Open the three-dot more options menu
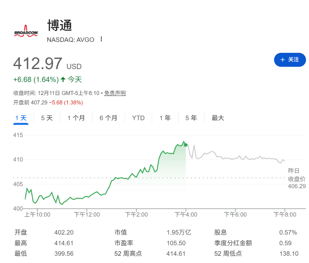The width and height of the screenshot is (309, 263). (101, 39)
